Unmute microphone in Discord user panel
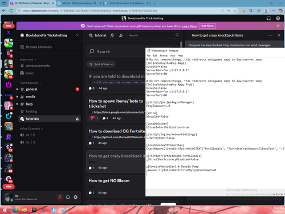 (x=60, y=197)
